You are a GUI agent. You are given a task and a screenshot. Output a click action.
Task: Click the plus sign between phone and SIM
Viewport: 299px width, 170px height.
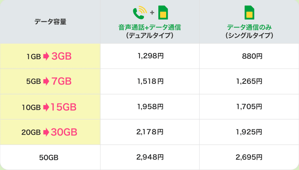click(x=152, y=13)
